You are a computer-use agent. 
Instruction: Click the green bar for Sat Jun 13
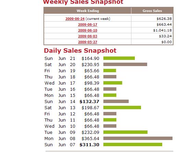pos(122,107)
